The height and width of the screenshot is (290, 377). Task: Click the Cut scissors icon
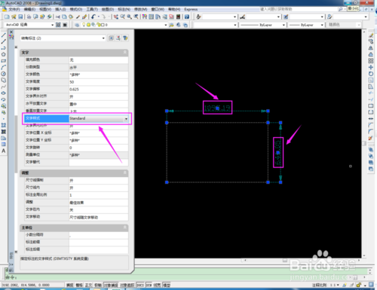pos(58,17)
